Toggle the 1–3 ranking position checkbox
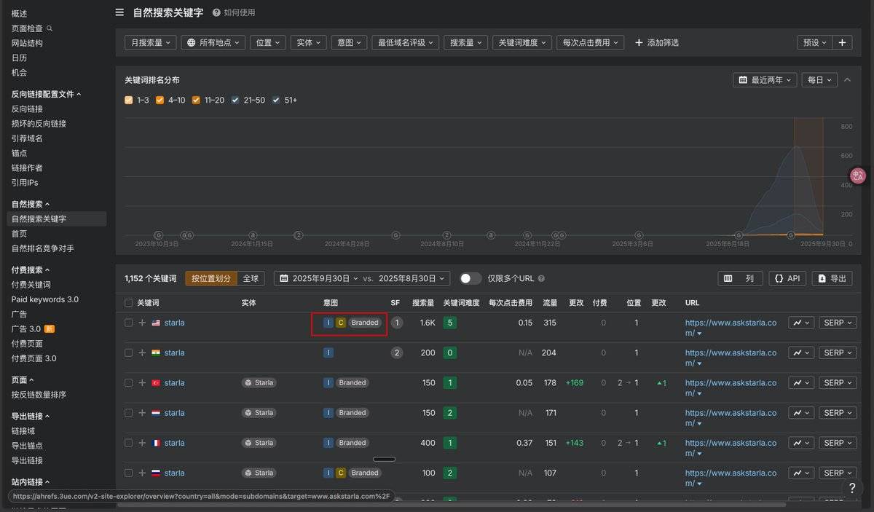 (129, 100)
